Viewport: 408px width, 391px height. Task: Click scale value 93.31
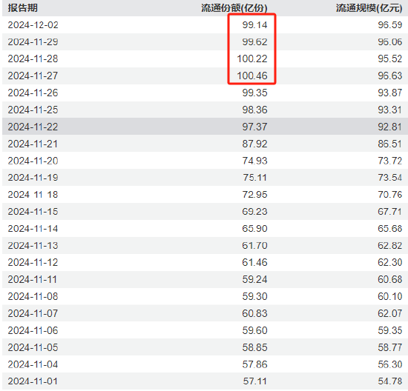(x=389, y=110)
